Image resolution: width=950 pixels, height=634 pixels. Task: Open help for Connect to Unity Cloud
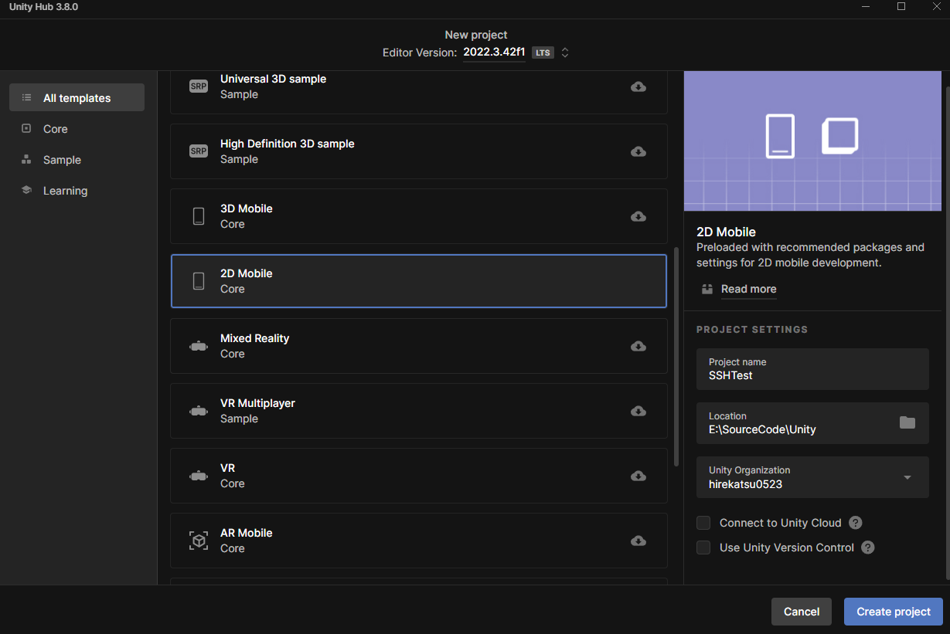855,523
